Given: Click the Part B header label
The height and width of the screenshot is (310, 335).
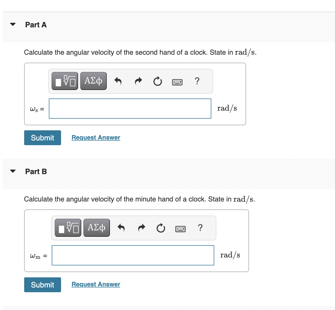Looking at the screenshot, I should (x=36, y=171).
